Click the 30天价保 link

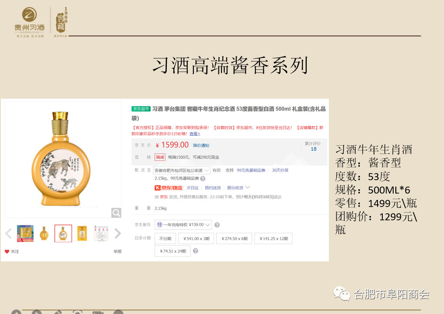(x=280, y=170)
